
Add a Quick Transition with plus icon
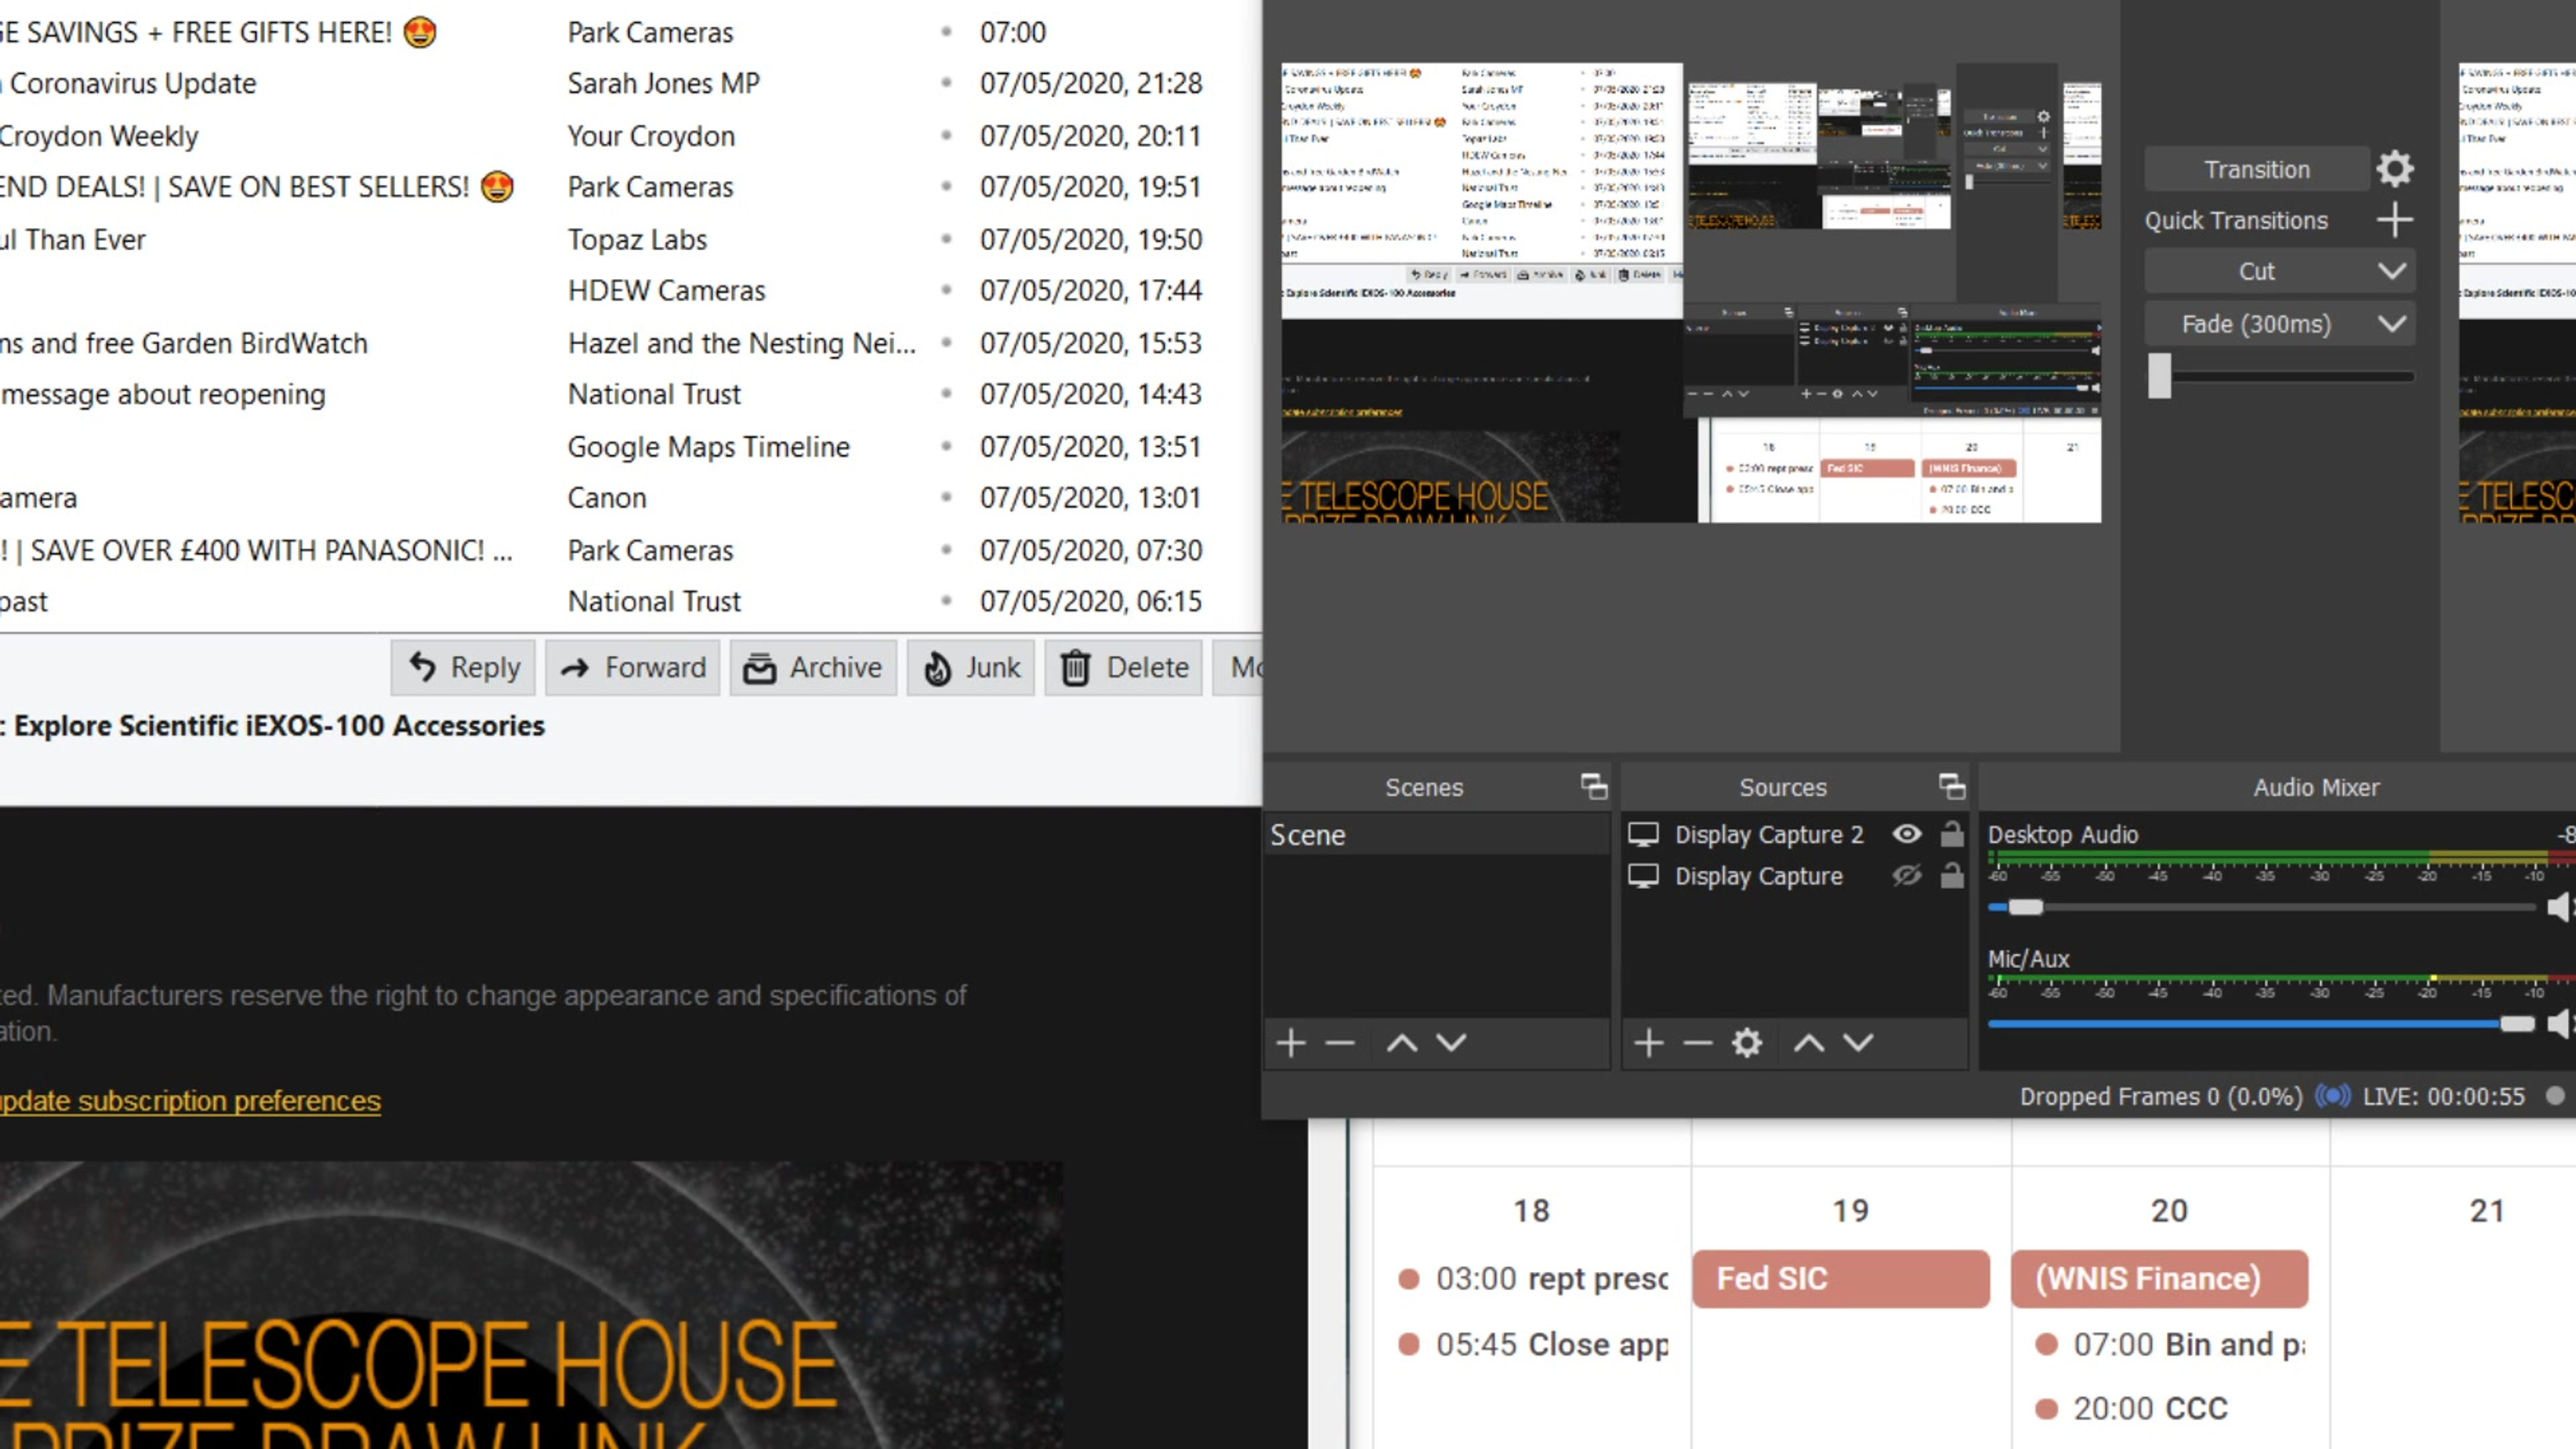point(2395,220)
